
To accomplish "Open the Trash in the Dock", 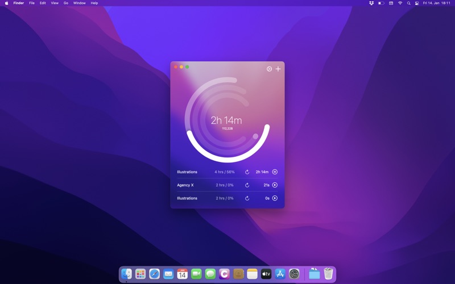I will coord(328,274).
